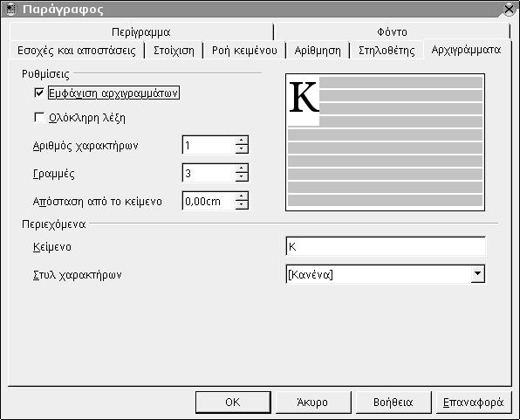Click the Ρυθμίσεις section label
Viewport: 520px width, 420px height.
tap(45, 73)
